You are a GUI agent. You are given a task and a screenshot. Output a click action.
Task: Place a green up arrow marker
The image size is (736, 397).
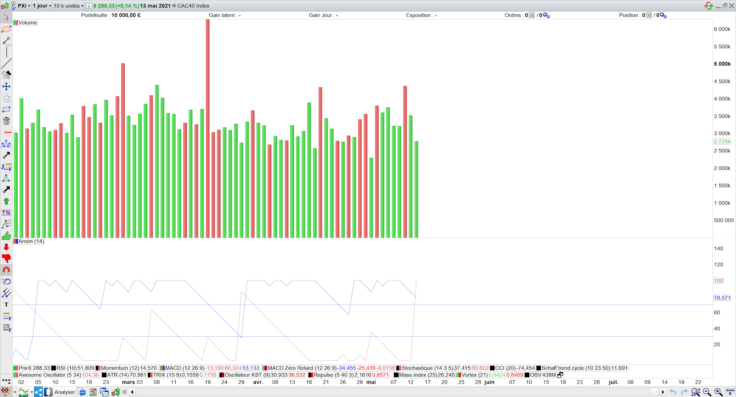coord(6,201)
